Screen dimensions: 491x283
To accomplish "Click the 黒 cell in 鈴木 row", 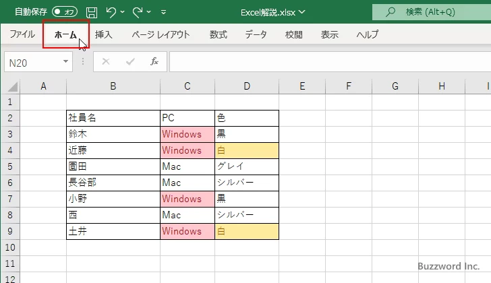I will (x=247, y=135).
